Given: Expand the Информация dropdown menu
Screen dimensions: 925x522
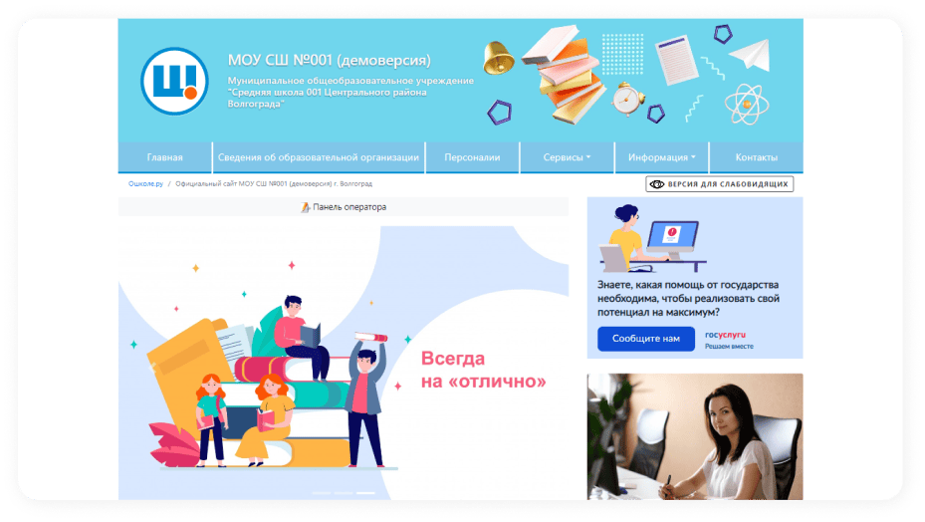Looking at the screenshot, I should pyautogui.click(x=661, y=157).
